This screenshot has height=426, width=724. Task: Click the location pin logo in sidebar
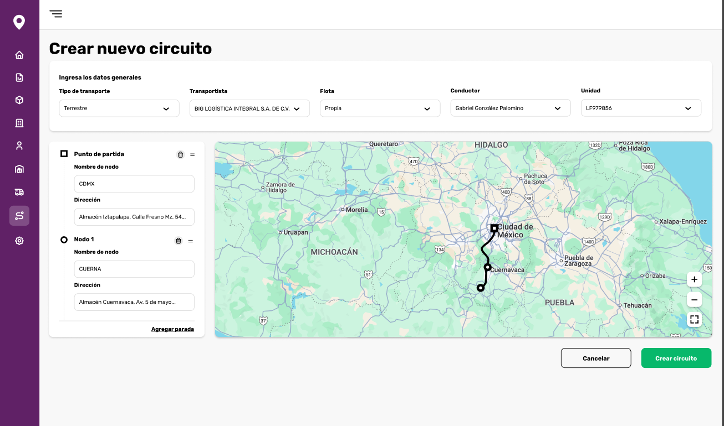(19, 23)
